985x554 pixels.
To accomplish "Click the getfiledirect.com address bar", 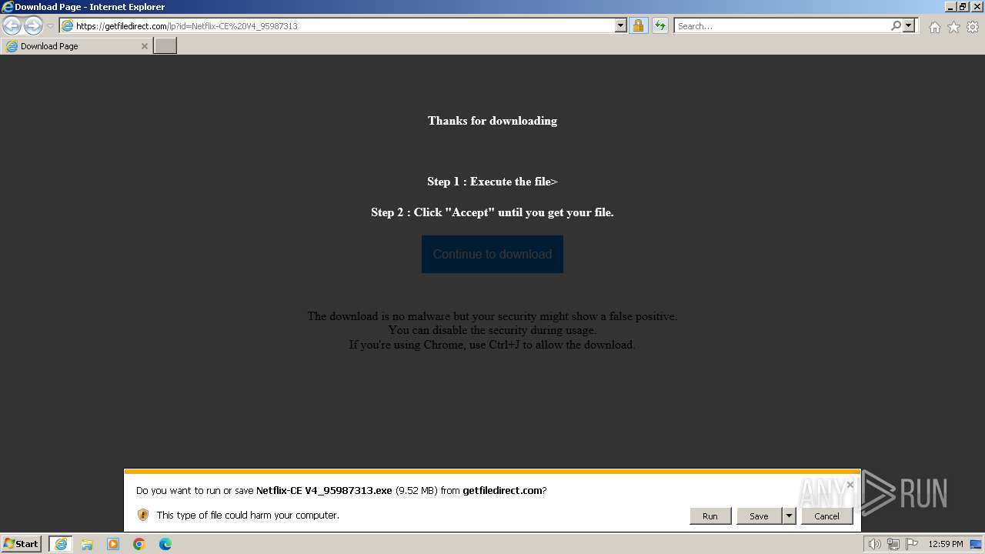I will point(337,25).
